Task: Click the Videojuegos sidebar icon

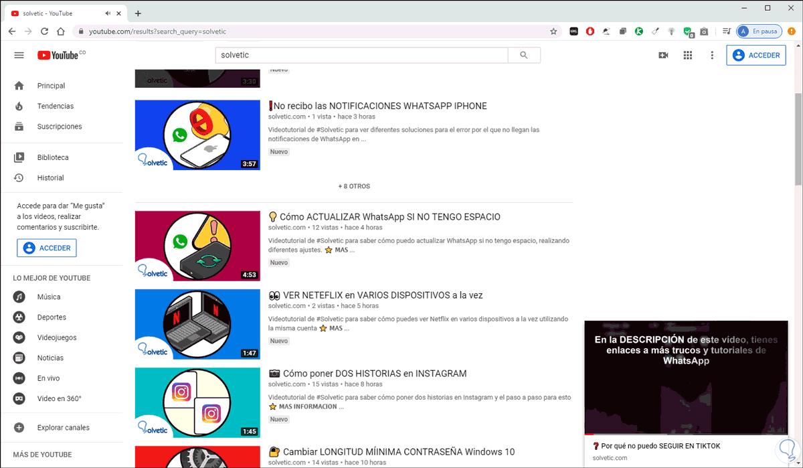Action: pyautogui.click(x=19, y=337)
